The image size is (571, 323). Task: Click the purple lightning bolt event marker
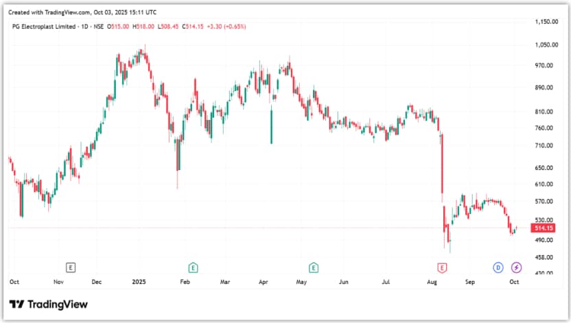pyautogui.click(x=516, y=267)
